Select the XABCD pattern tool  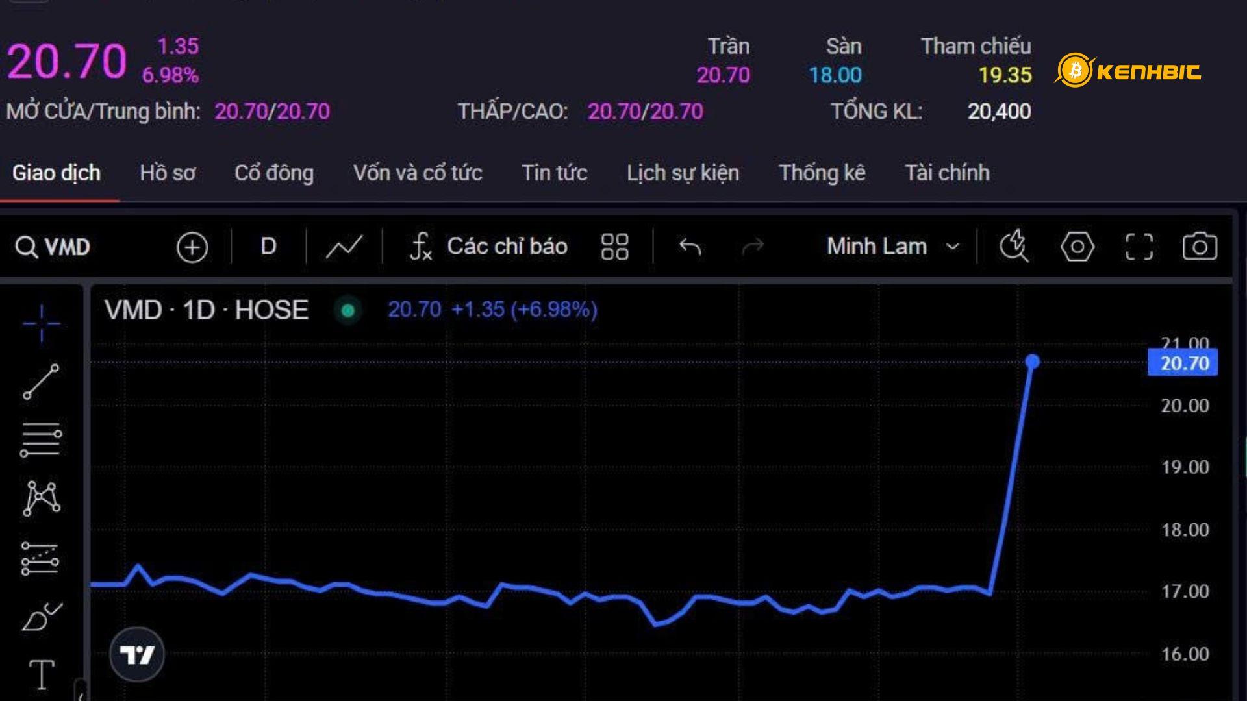(41, 498)
